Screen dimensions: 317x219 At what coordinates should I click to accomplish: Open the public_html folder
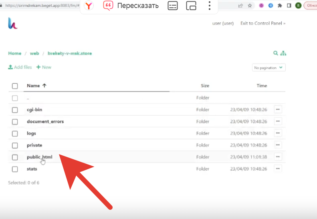(x=39, y=157)
